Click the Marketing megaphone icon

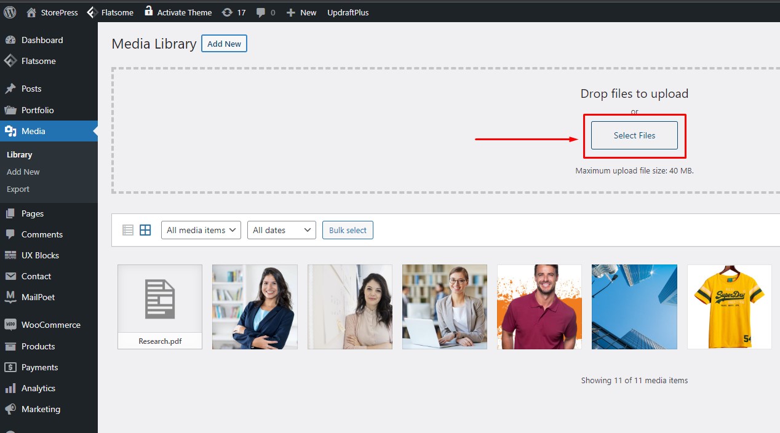tap(10, 409)
